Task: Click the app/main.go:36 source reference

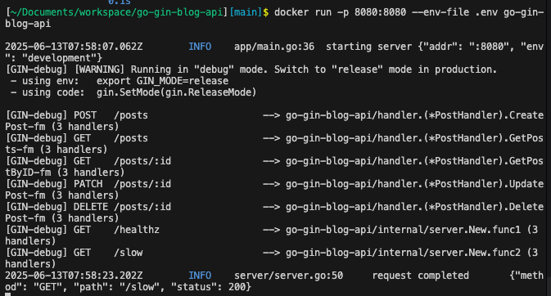Action: click(274, 47)
